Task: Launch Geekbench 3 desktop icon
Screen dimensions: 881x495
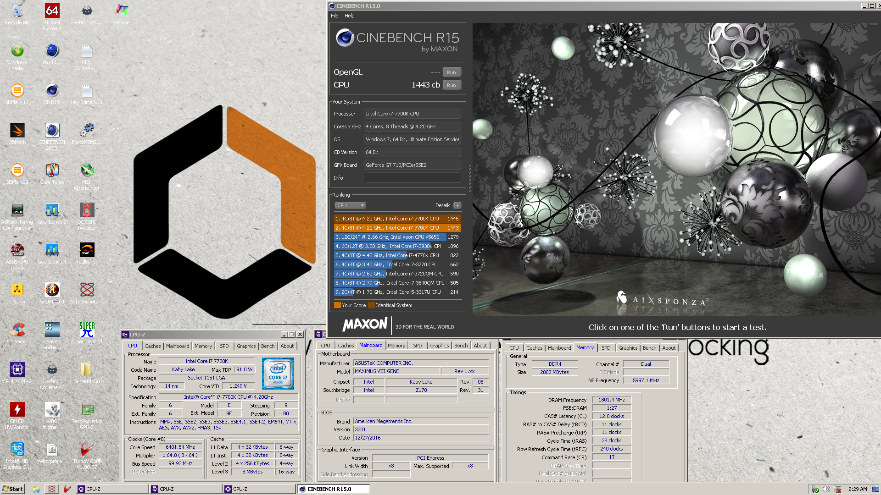Action: [52, 214]
